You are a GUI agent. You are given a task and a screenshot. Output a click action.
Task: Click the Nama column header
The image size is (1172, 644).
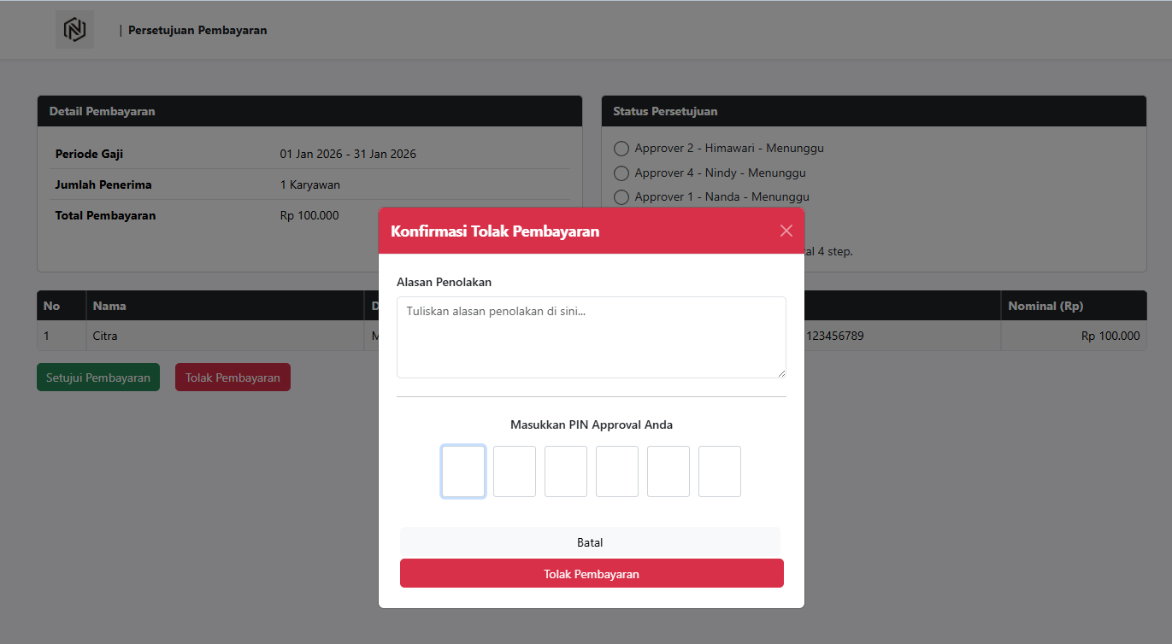coord(109,306)
